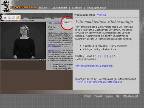
Task: Open the Tekijät footer link
Action: (98, 96)
